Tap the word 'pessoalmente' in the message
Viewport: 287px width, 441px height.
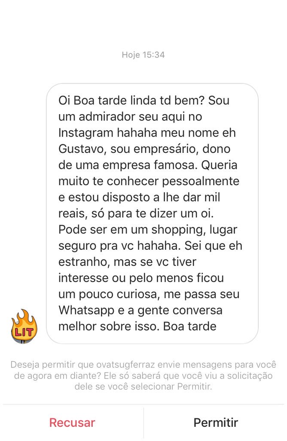201,181
